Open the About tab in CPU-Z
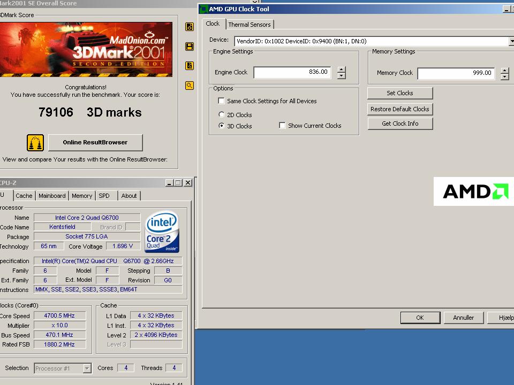This screenshot has height=385, width=514. (129, 196)
